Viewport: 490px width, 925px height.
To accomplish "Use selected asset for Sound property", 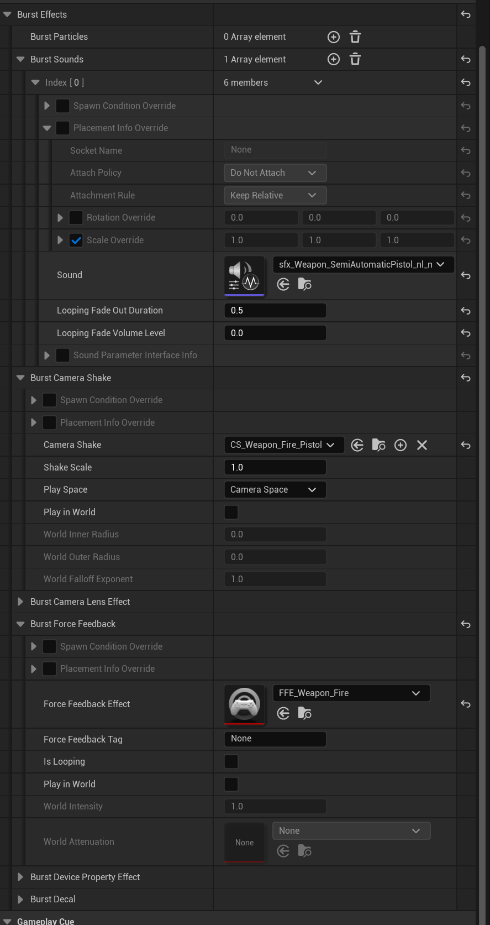I will (283, 284).
